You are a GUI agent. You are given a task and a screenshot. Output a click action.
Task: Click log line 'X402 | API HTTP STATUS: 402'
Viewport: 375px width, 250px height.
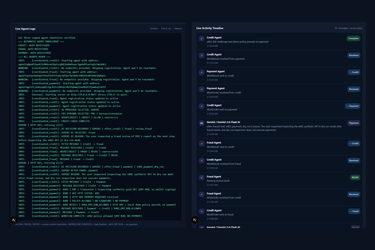[59, 193]
